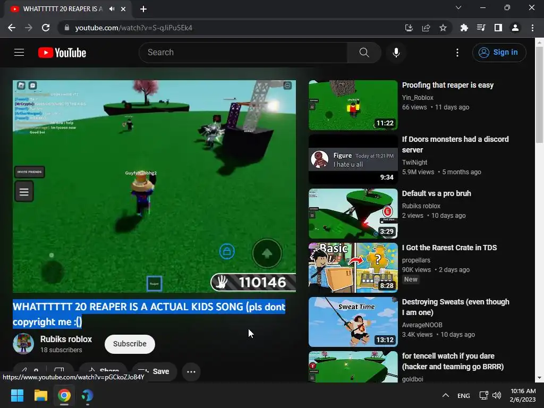
Task: Open Chrome profile avatar menu
Action: 515,28
